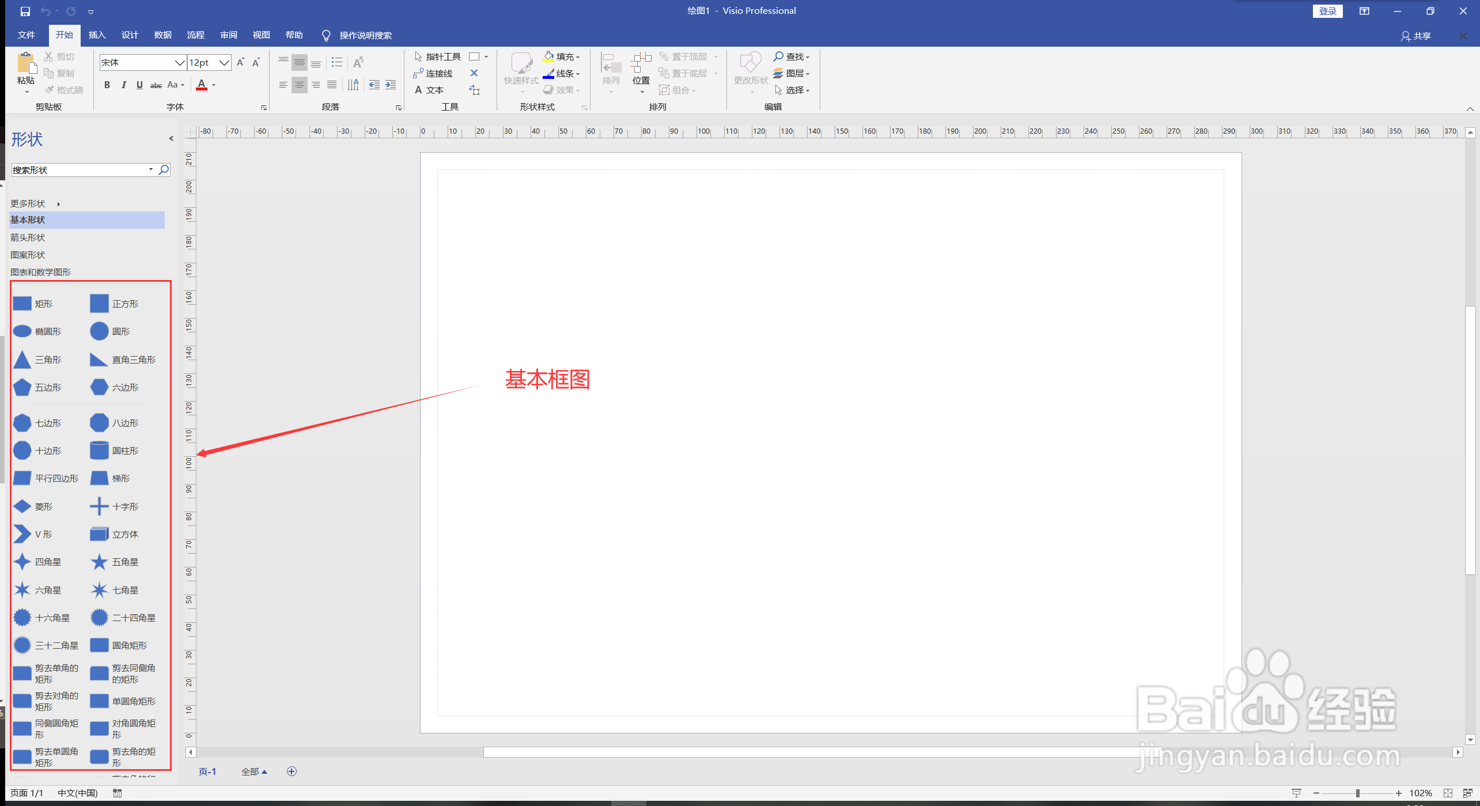Select the Pointer Tool (指针工具)
Screen dimensions: 1480x806
(437, 56)
